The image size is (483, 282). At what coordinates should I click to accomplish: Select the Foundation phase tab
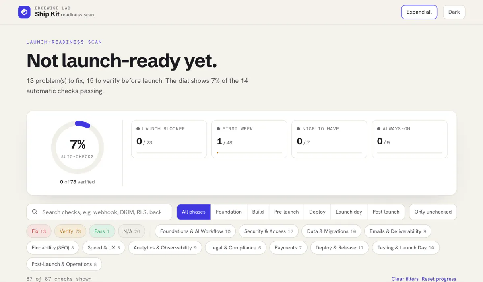tap(229, 212)
